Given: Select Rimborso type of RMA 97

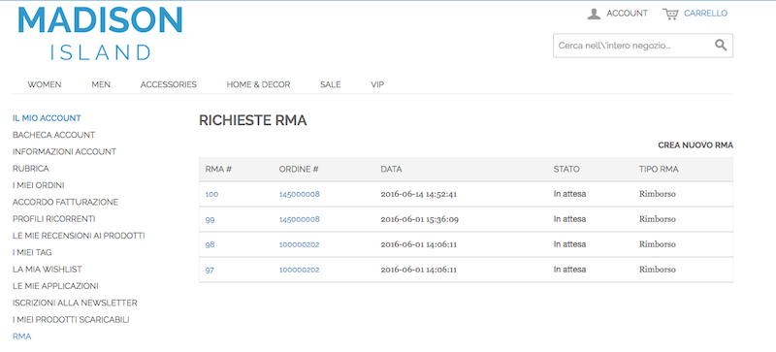Looking at the screenshot, I should click(x=658, y=270).
